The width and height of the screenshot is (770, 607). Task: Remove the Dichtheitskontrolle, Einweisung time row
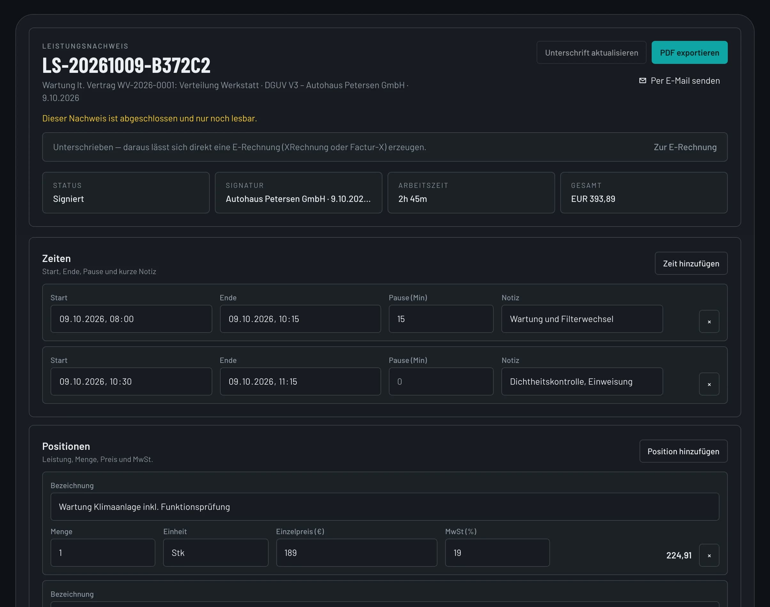point(709,384)
